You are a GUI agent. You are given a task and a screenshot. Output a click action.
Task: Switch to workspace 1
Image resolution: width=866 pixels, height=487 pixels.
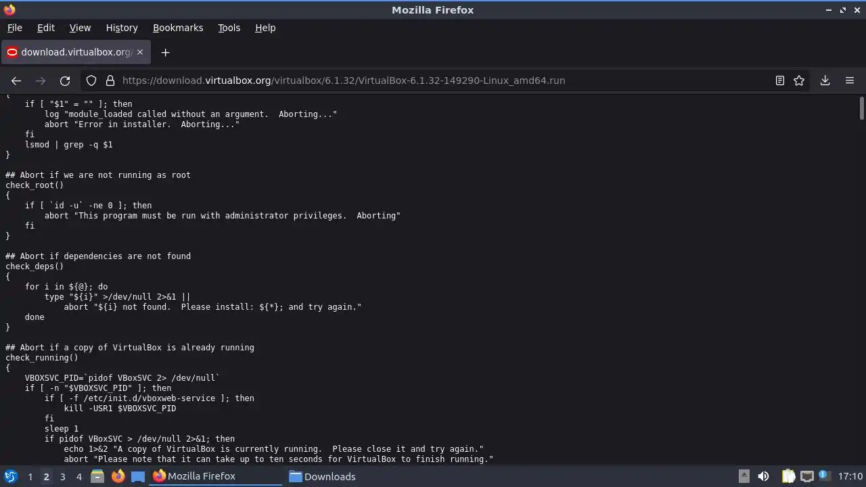[x=30, y=477]
